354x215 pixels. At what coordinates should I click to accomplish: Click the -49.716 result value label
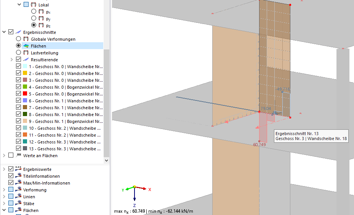pos(282,89)
